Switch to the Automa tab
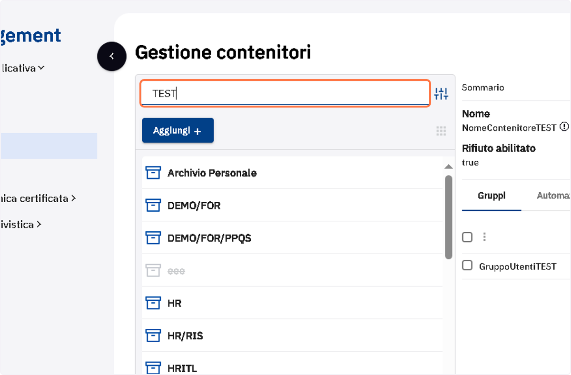Screen dimensions: 571x375 click(x=553, y=196)
